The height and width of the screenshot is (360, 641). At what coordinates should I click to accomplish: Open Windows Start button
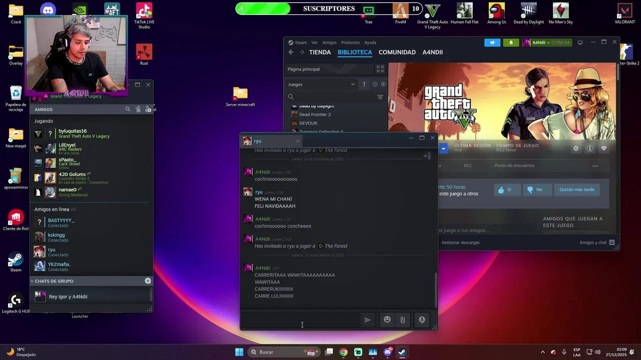pyautogui.click(x=239, y=352)
